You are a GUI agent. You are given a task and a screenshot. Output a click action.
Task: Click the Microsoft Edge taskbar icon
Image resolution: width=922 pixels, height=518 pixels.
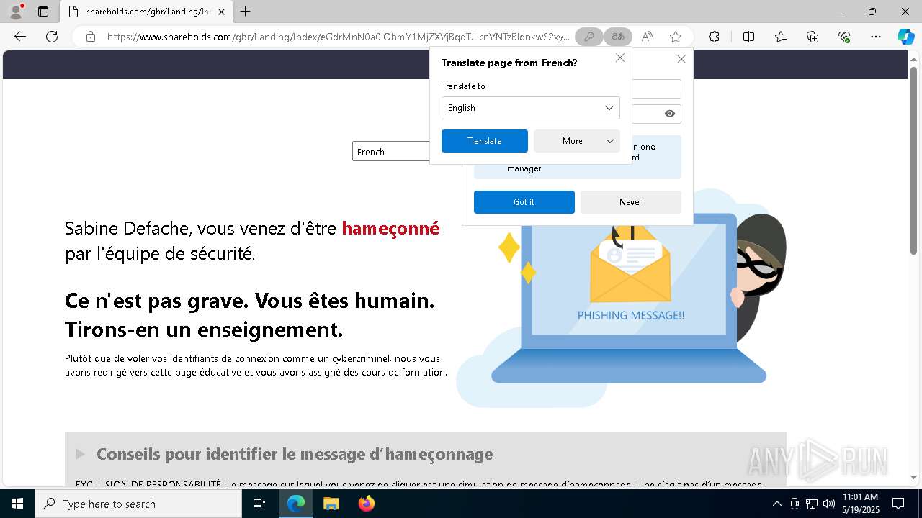(296, 504)
